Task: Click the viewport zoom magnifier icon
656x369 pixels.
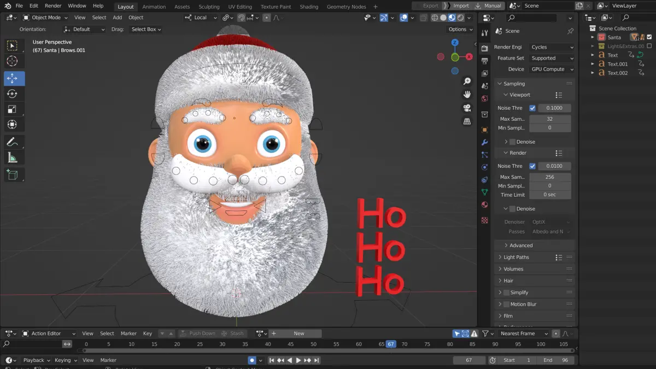Action: click(x=467, y=81)
